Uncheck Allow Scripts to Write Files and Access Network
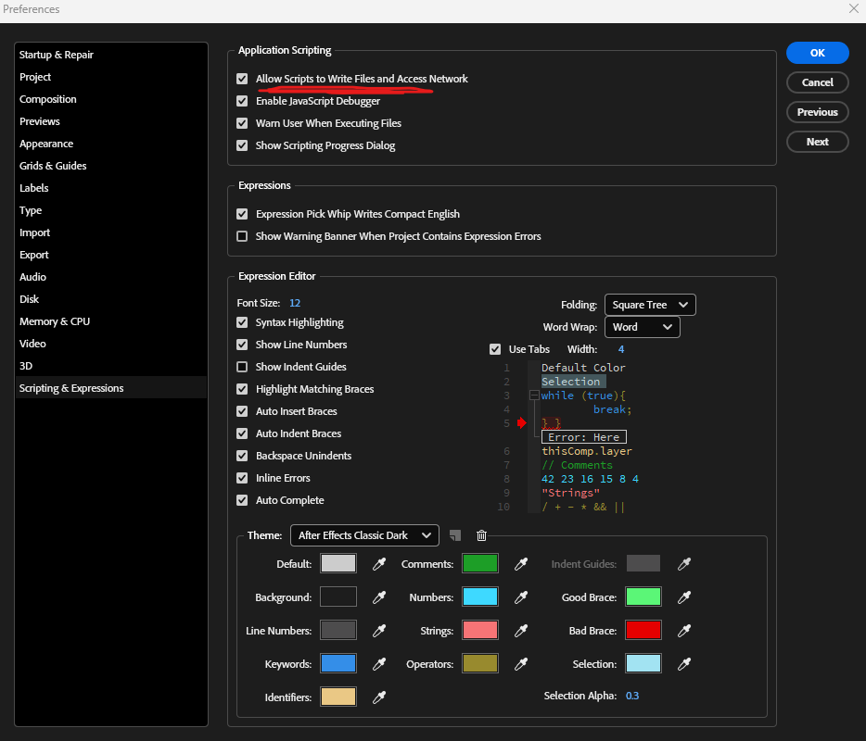866x741 pixels. (242, 79)
